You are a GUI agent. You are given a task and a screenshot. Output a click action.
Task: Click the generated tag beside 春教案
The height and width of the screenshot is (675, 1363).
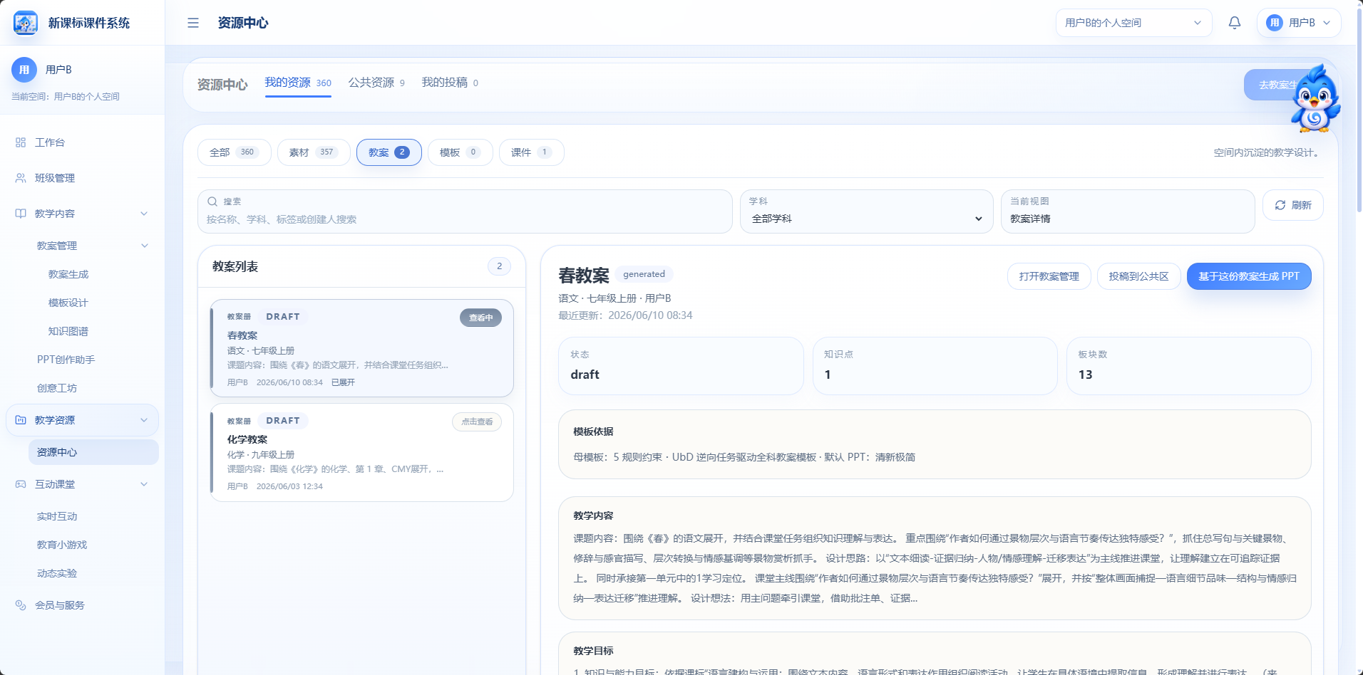coord(644,274)
